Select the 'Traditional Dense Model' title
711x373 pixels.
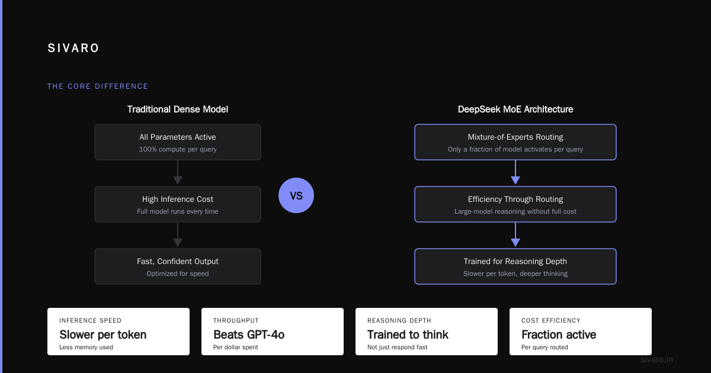point(178,110)
